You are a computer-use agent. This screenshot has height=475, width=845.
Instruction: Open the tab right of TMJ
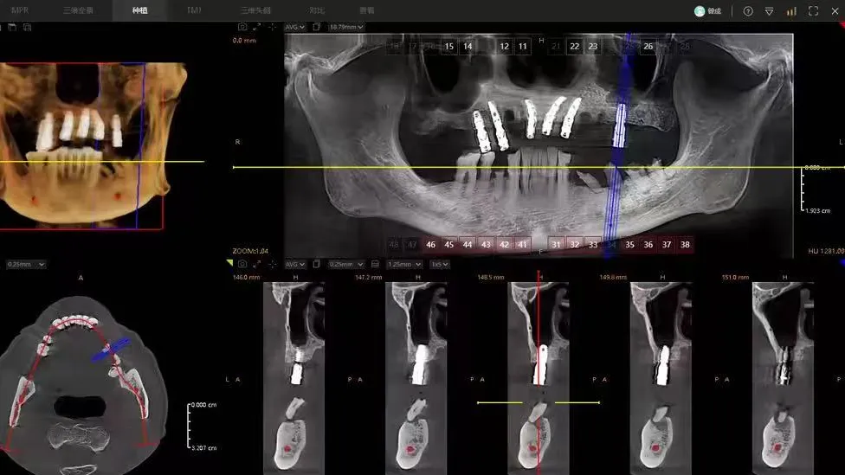coord(256,10)
